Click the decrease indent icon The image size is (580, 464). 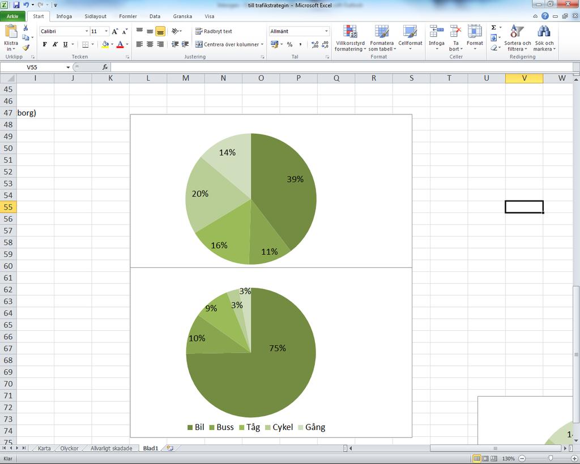pyautogui.click(x=175, y=44)
